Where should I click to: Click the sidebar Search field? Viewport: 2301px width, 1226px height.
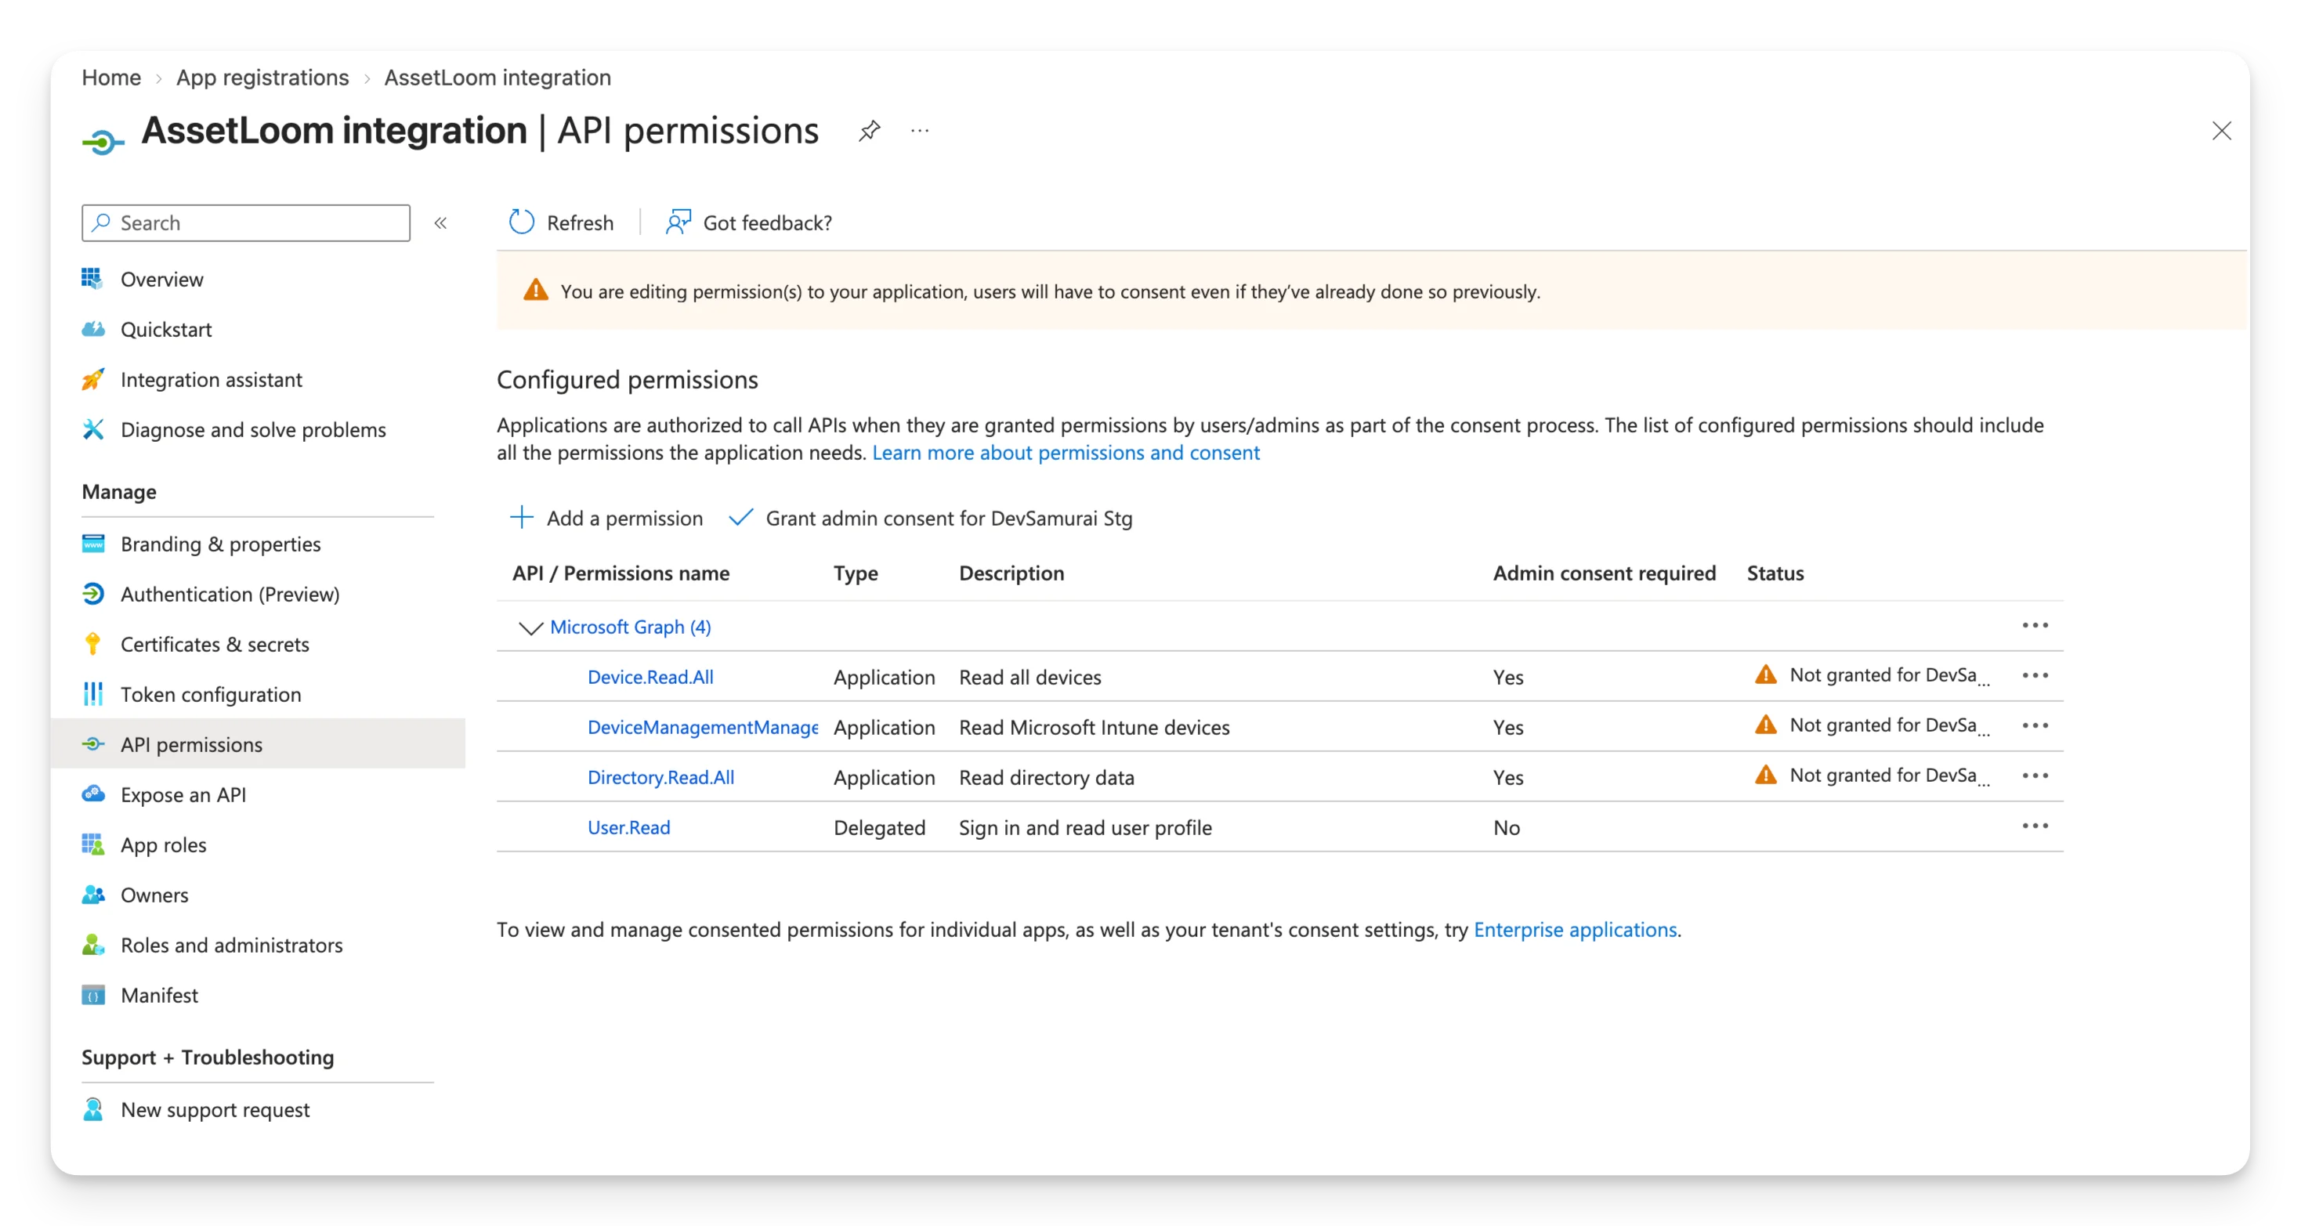pyautogui.click(x=246, y=223)
